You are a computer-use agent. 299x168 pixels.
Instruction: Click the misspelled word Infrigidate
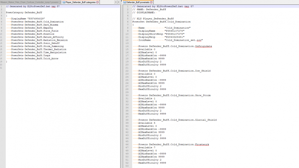pos(204,46)
